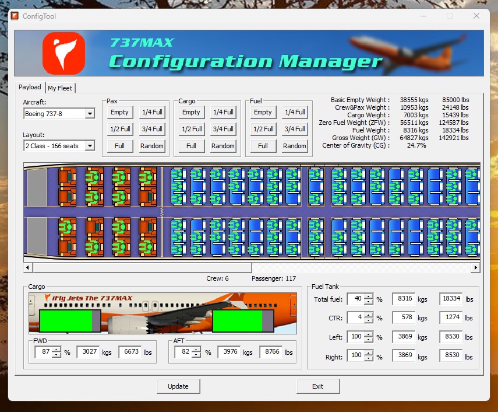This screenshot has width=498, height=412.
Task: Click the FWD cargo kgs field 3027
Action: pos(88,351)
